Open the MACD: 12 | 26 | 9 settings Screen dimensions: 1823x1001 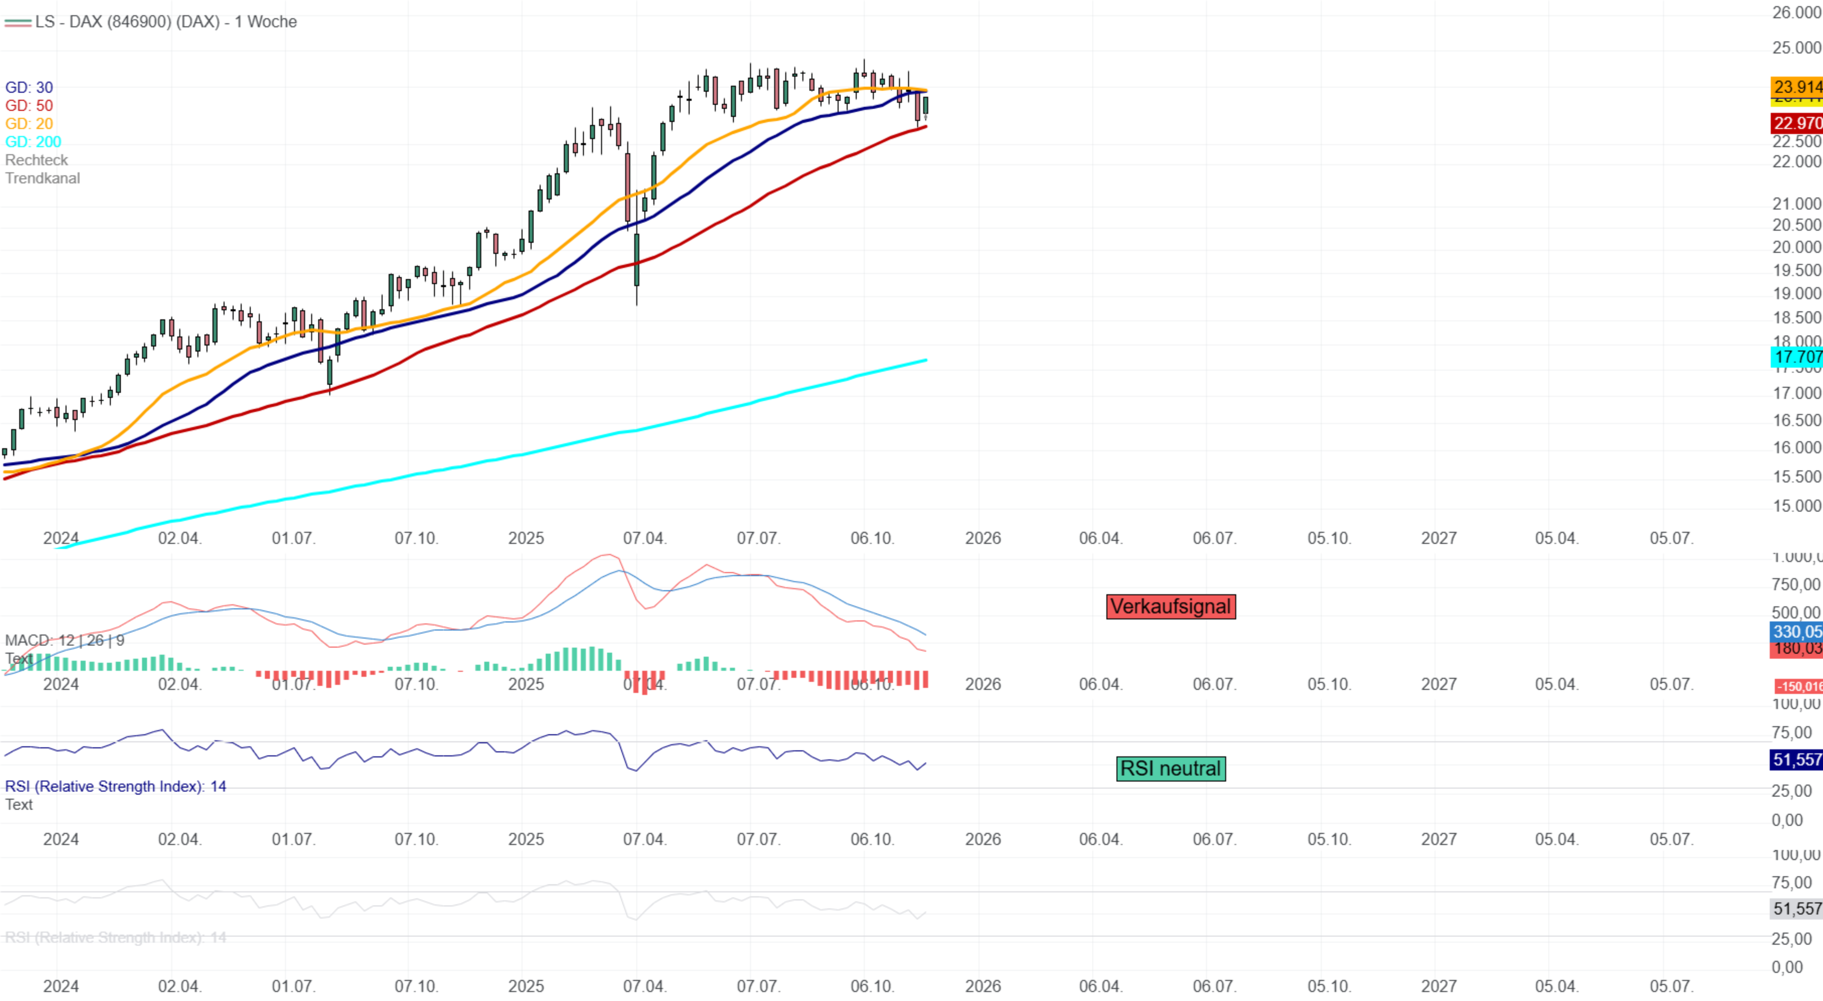point(64,640)
